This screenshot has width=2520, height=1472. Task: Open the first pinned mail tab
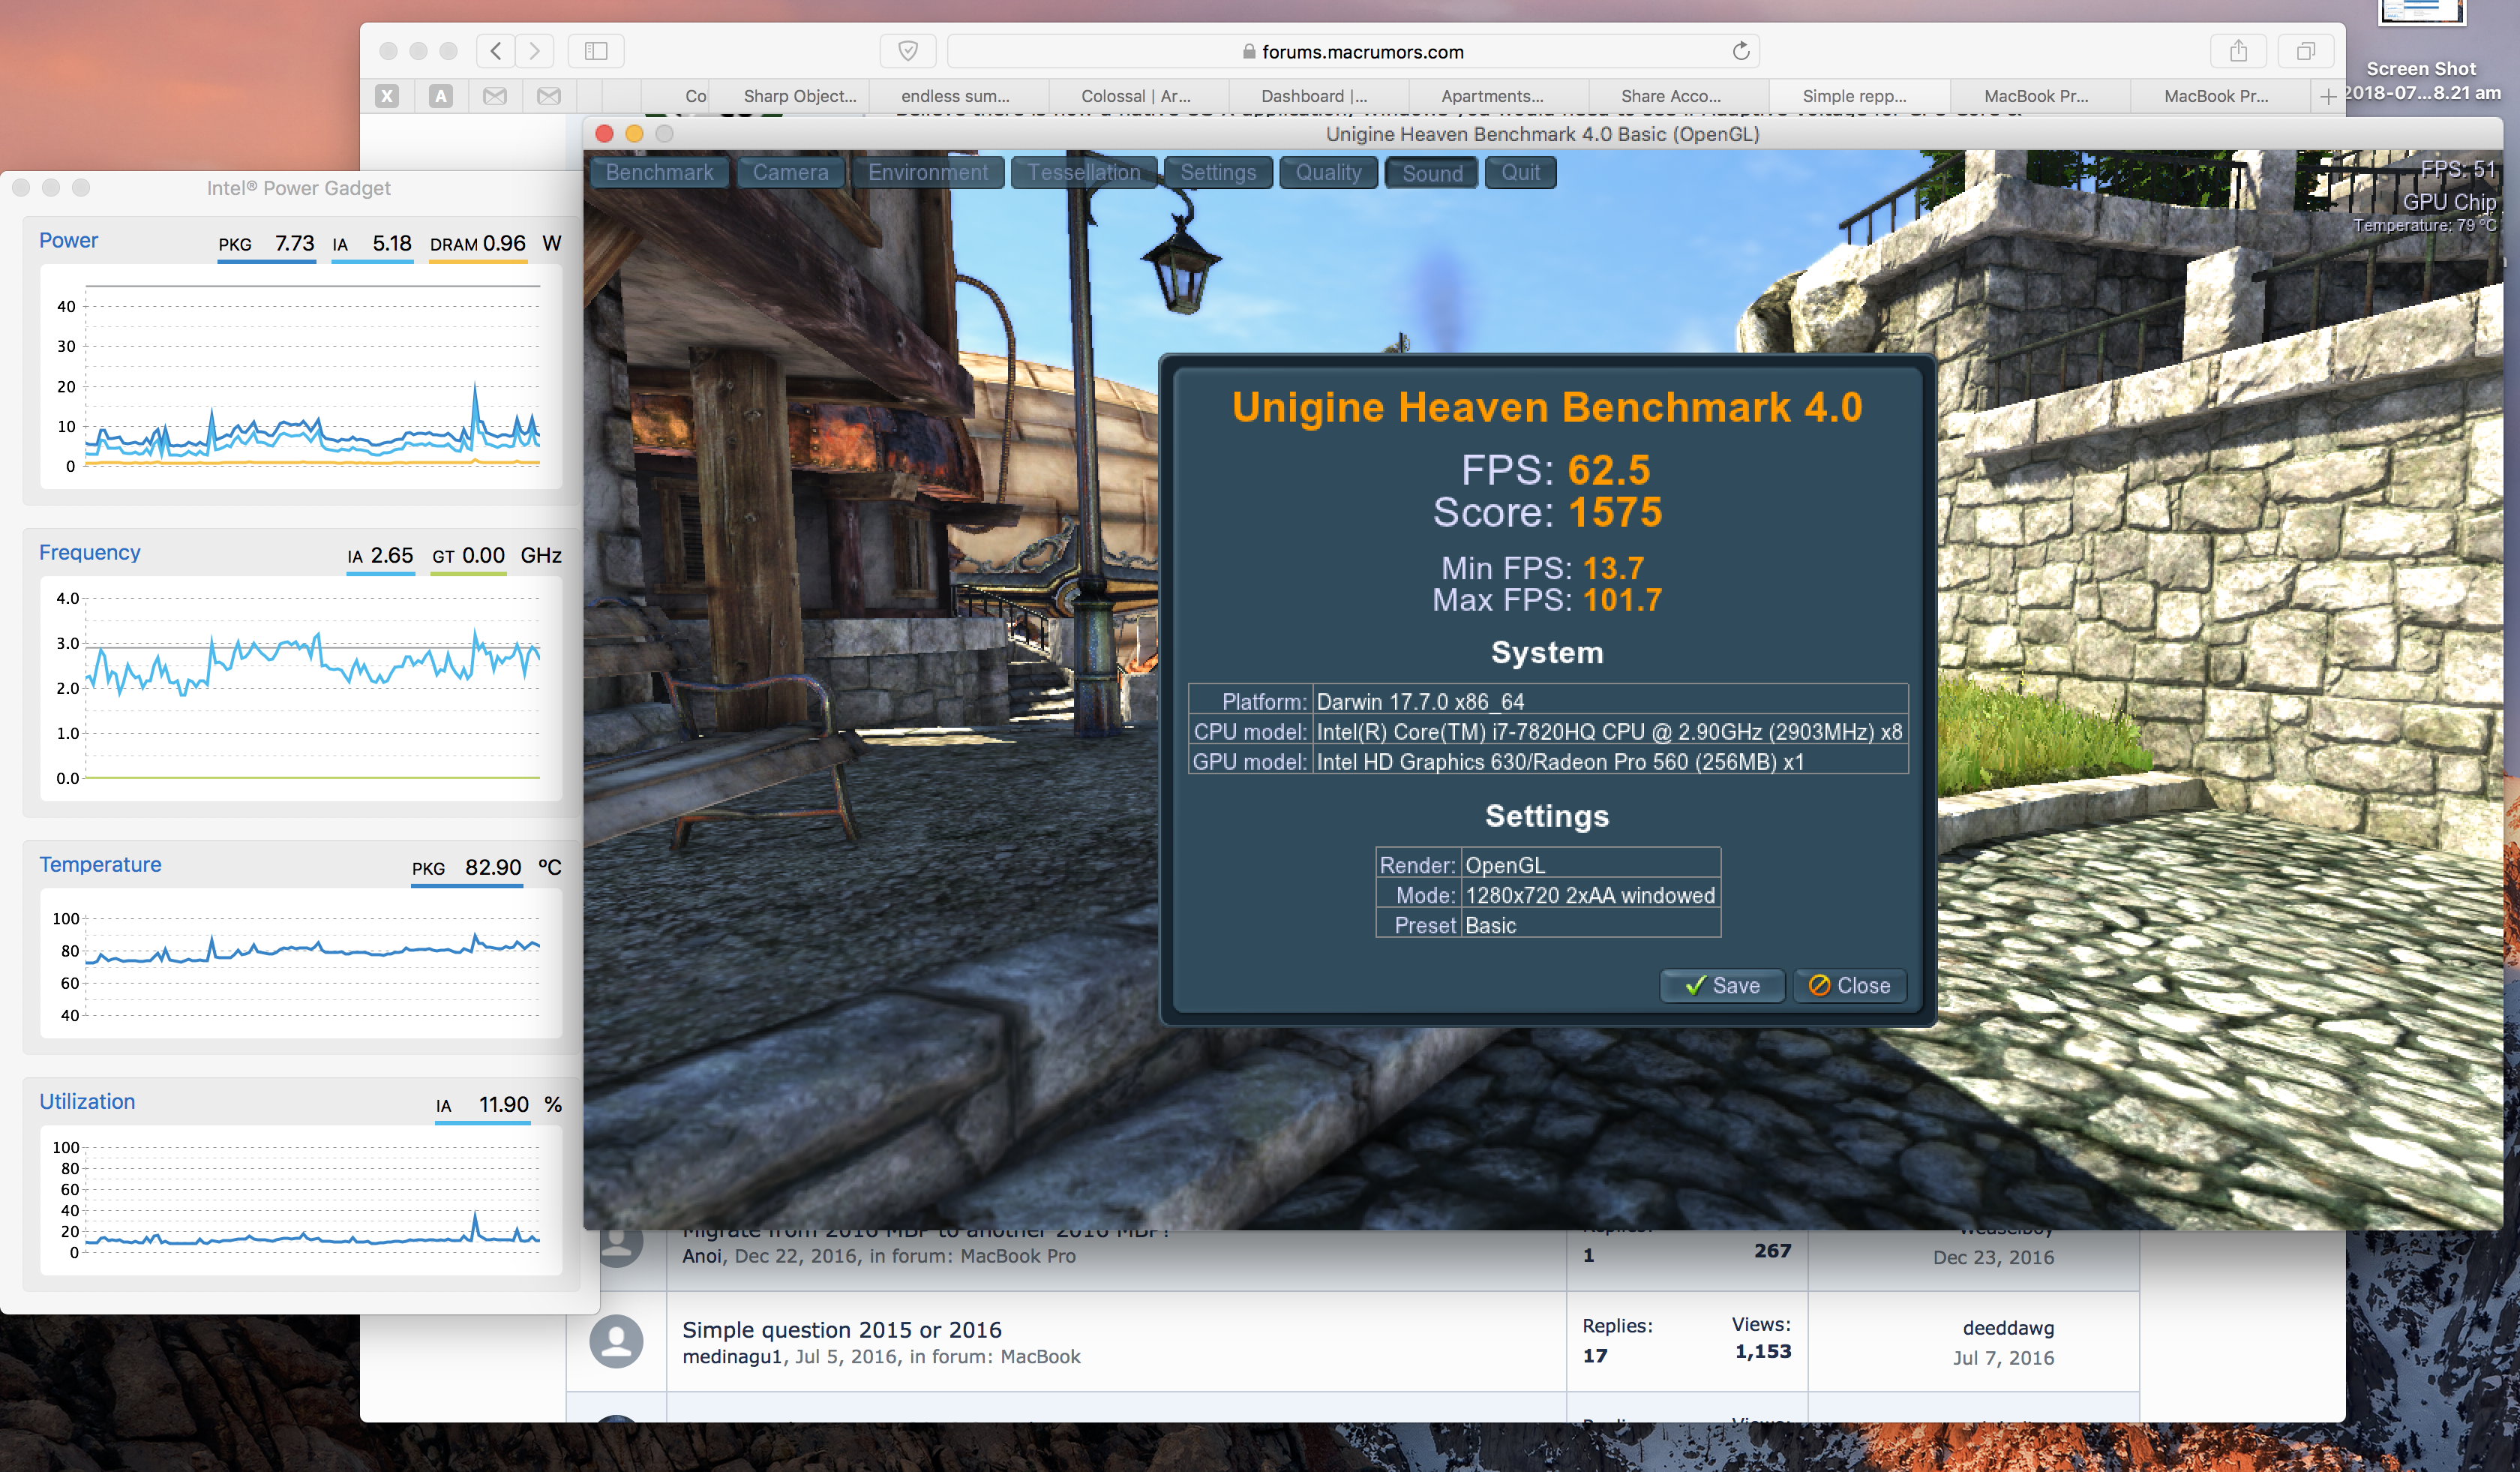pos(495,96)
